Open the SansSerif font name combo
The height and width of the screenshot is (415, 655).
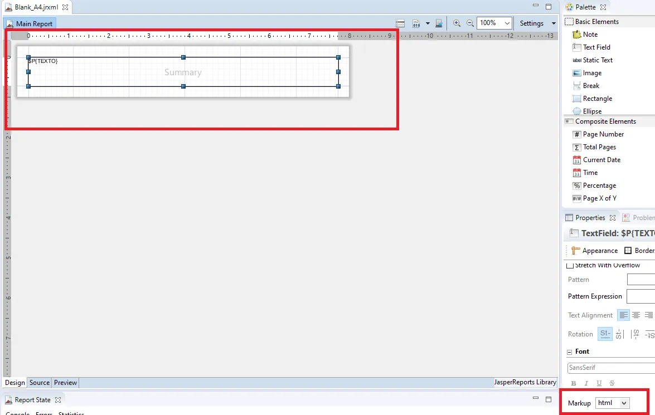point(611,368)
